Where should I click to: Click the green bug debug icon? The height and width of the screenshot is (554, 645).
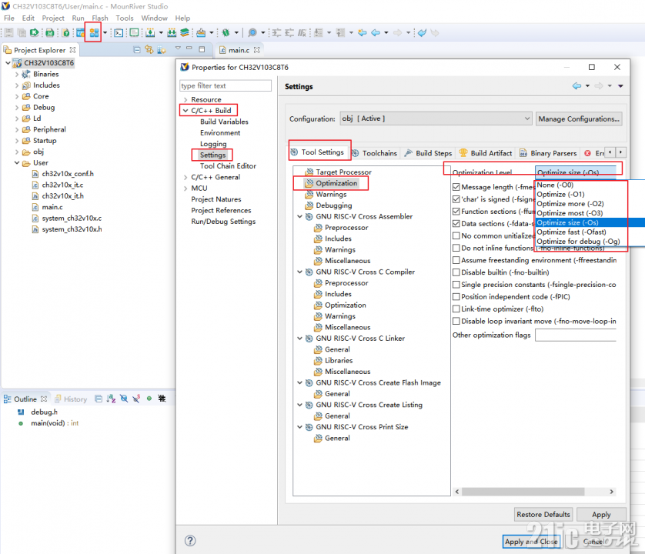click(226, 33)
